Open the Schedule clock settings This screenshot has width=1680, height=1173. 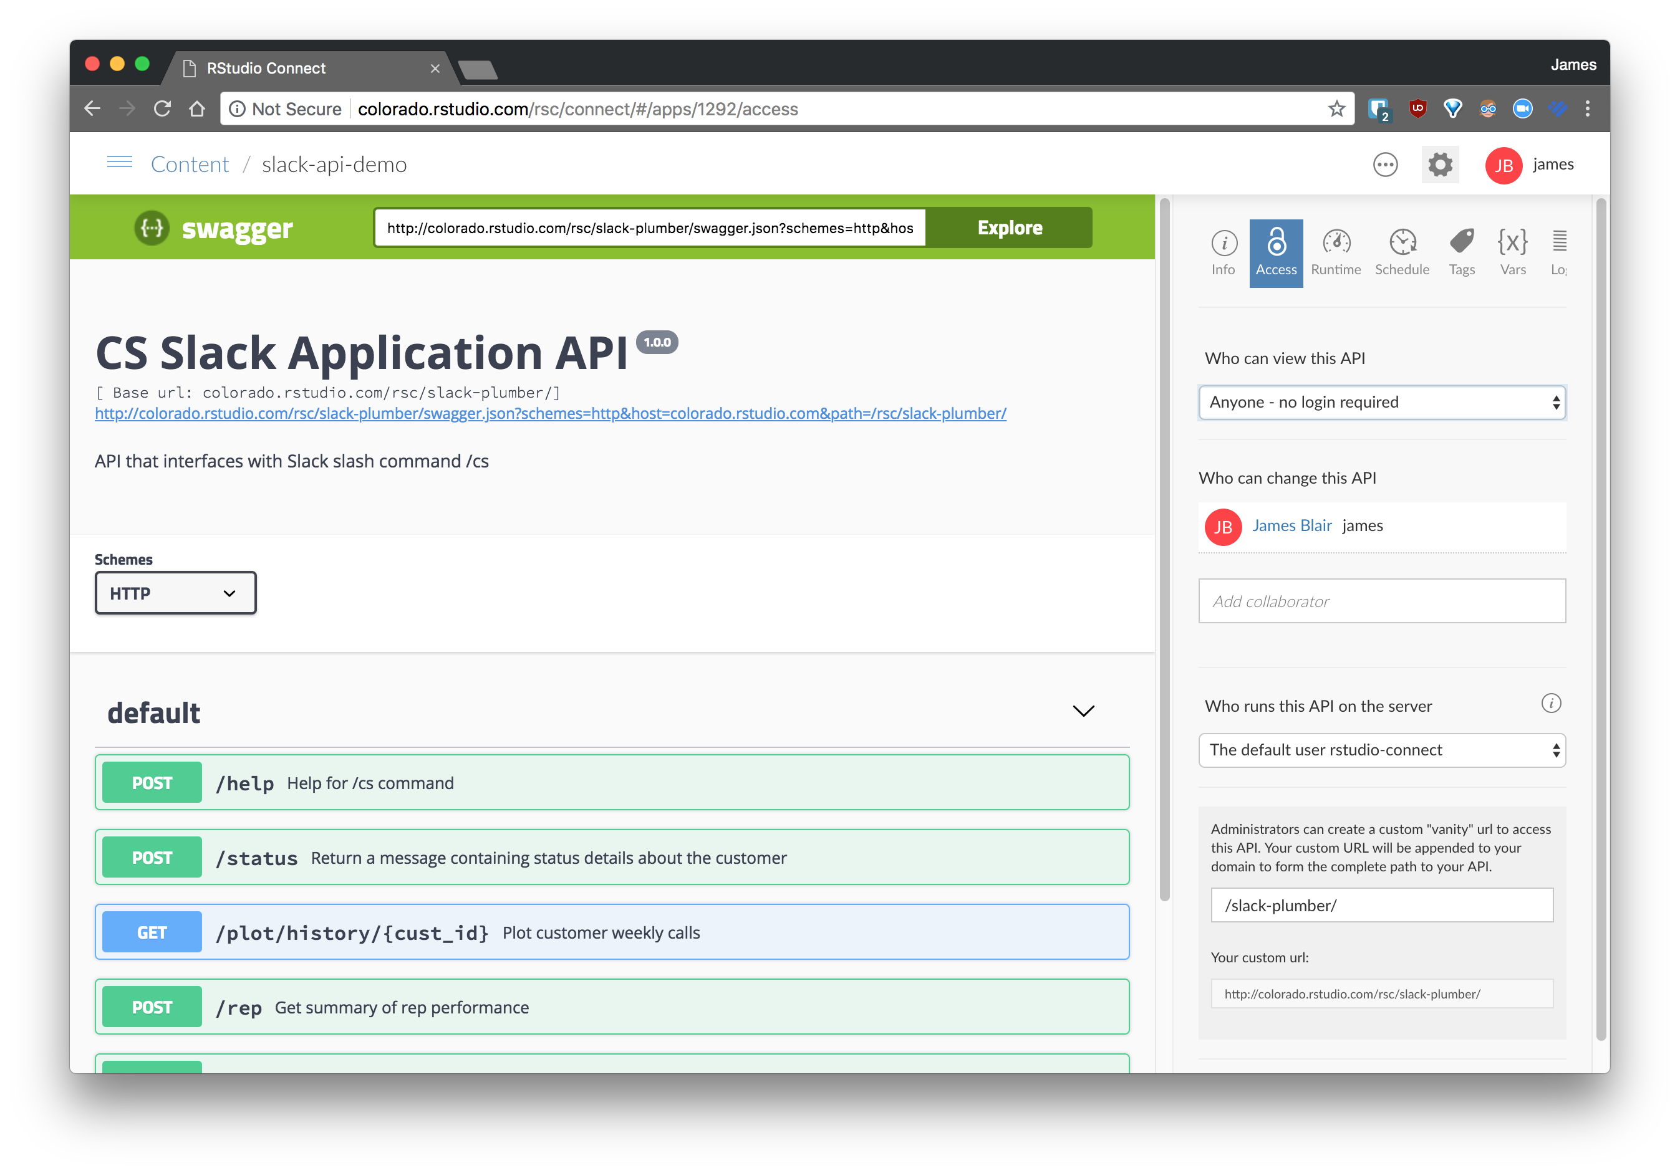pyautogui.click(x=1401, y=252)
